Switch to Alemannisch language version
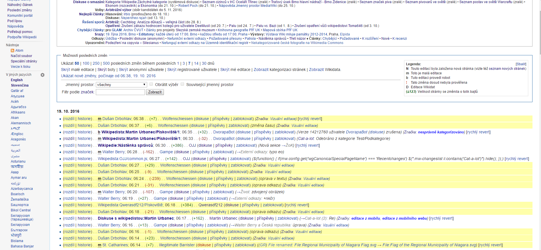Image resolution: width=541 pixels, height=250 pixels. point(21,123)
